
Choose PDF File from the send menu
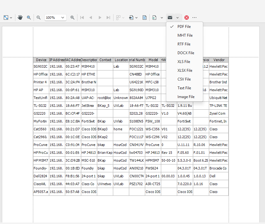coord(184,27)
